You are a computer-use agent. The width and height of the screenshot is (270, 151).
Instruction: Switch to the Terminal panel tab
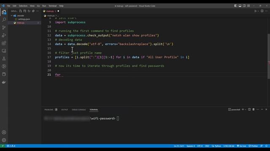(x=94, y=109)
